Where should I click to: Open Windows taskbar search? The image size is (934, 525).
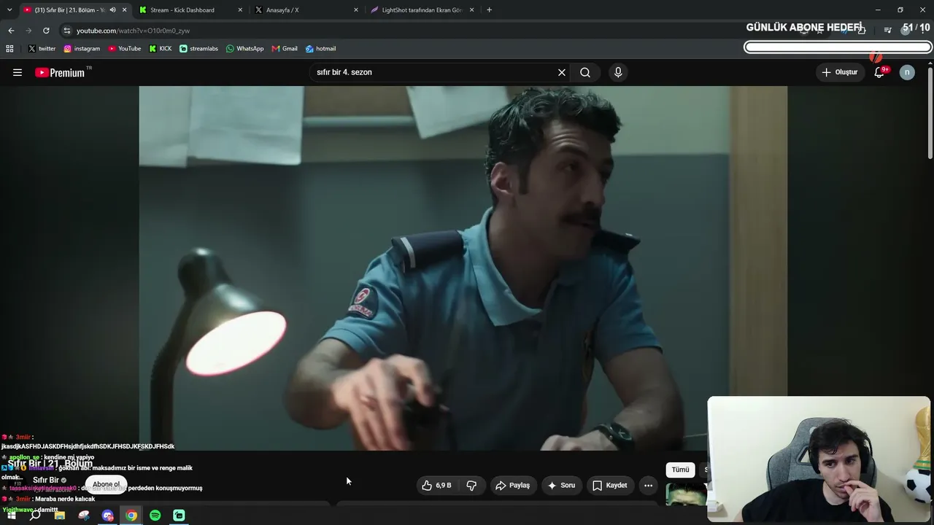(x=35, y=516)
